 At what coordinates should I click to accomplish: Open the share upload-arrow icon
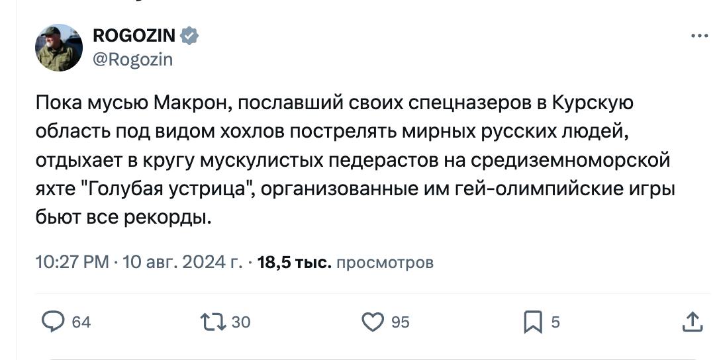point(693,322)
